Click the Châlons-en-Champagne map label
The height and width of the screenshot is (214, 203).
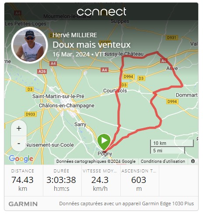pos(66,105)
